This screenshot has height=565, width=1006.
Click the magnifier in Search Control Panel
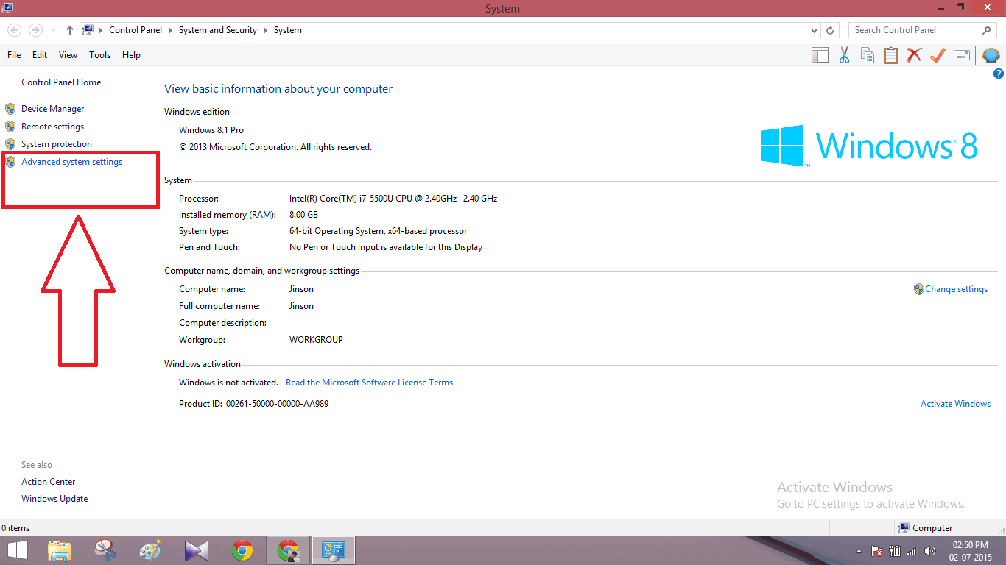point(987,30)
